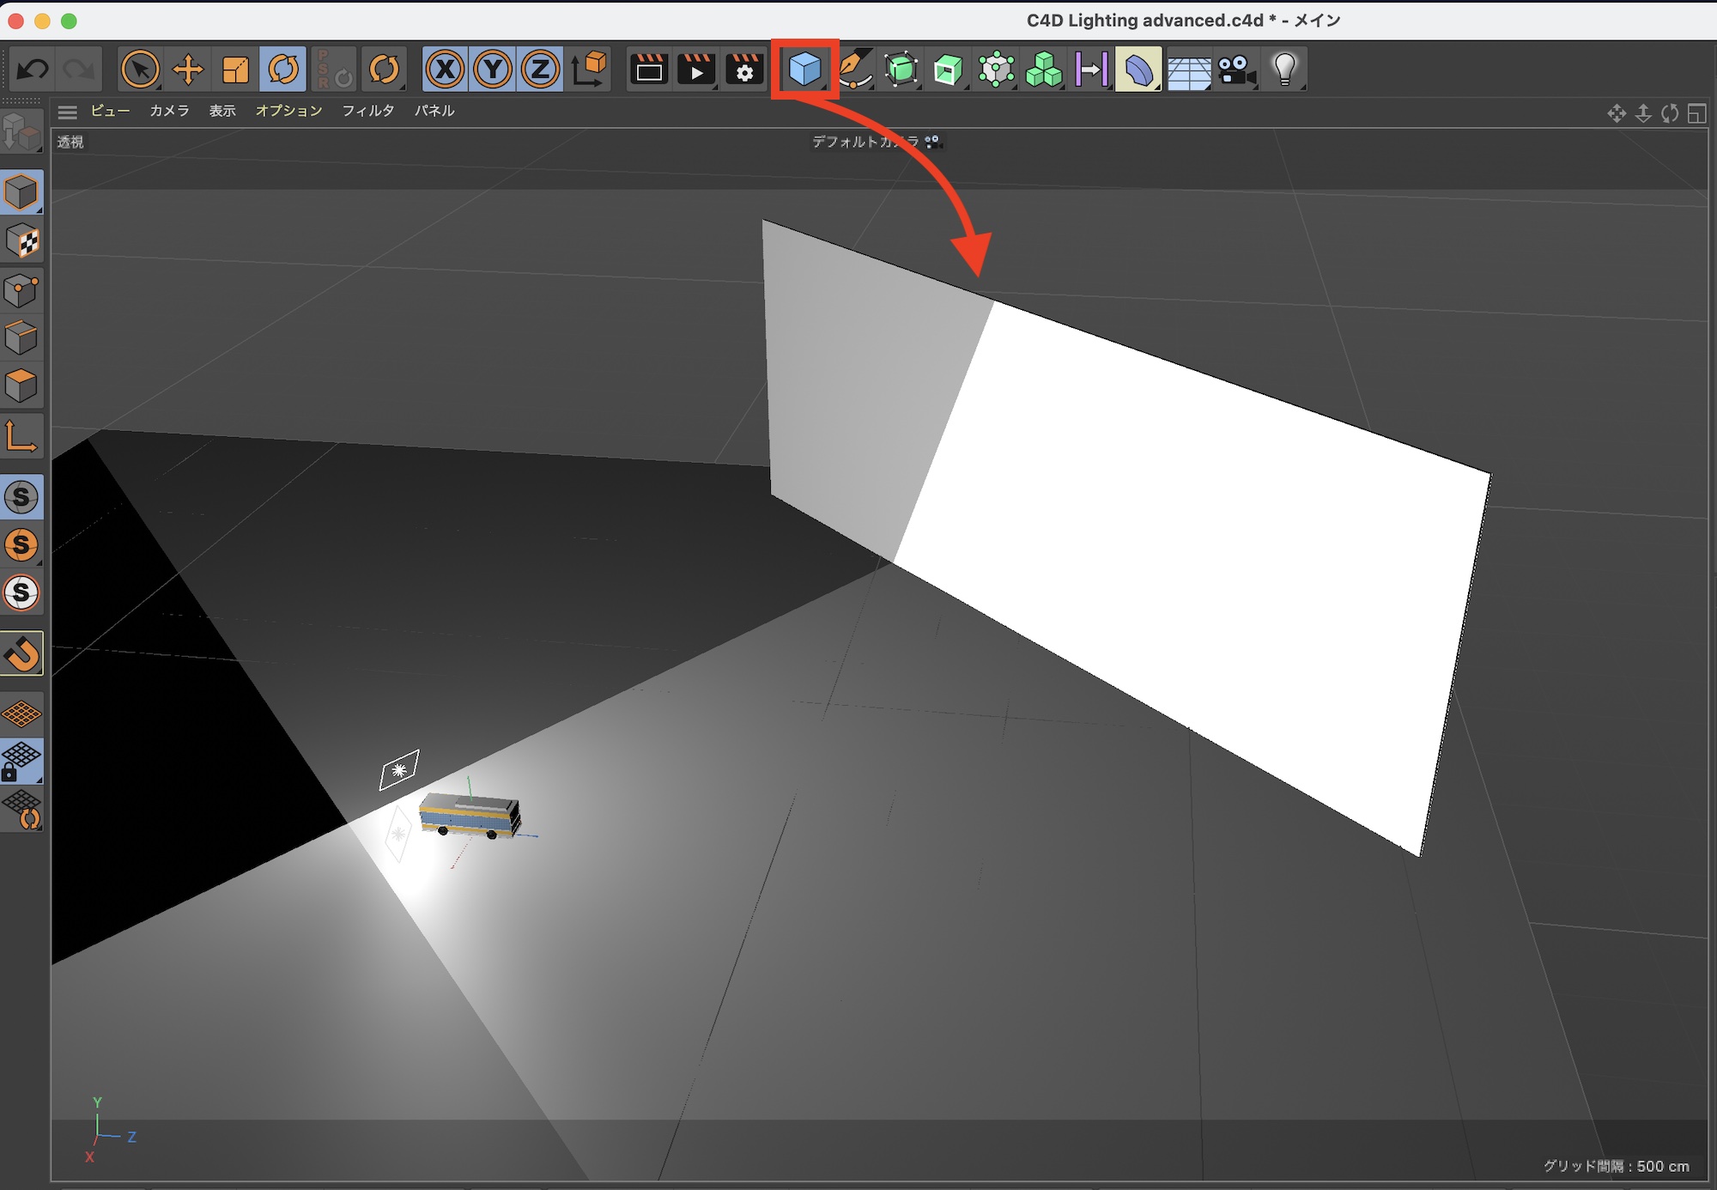
Task: Open the カメラ menu
Action: tap(169, 111)
